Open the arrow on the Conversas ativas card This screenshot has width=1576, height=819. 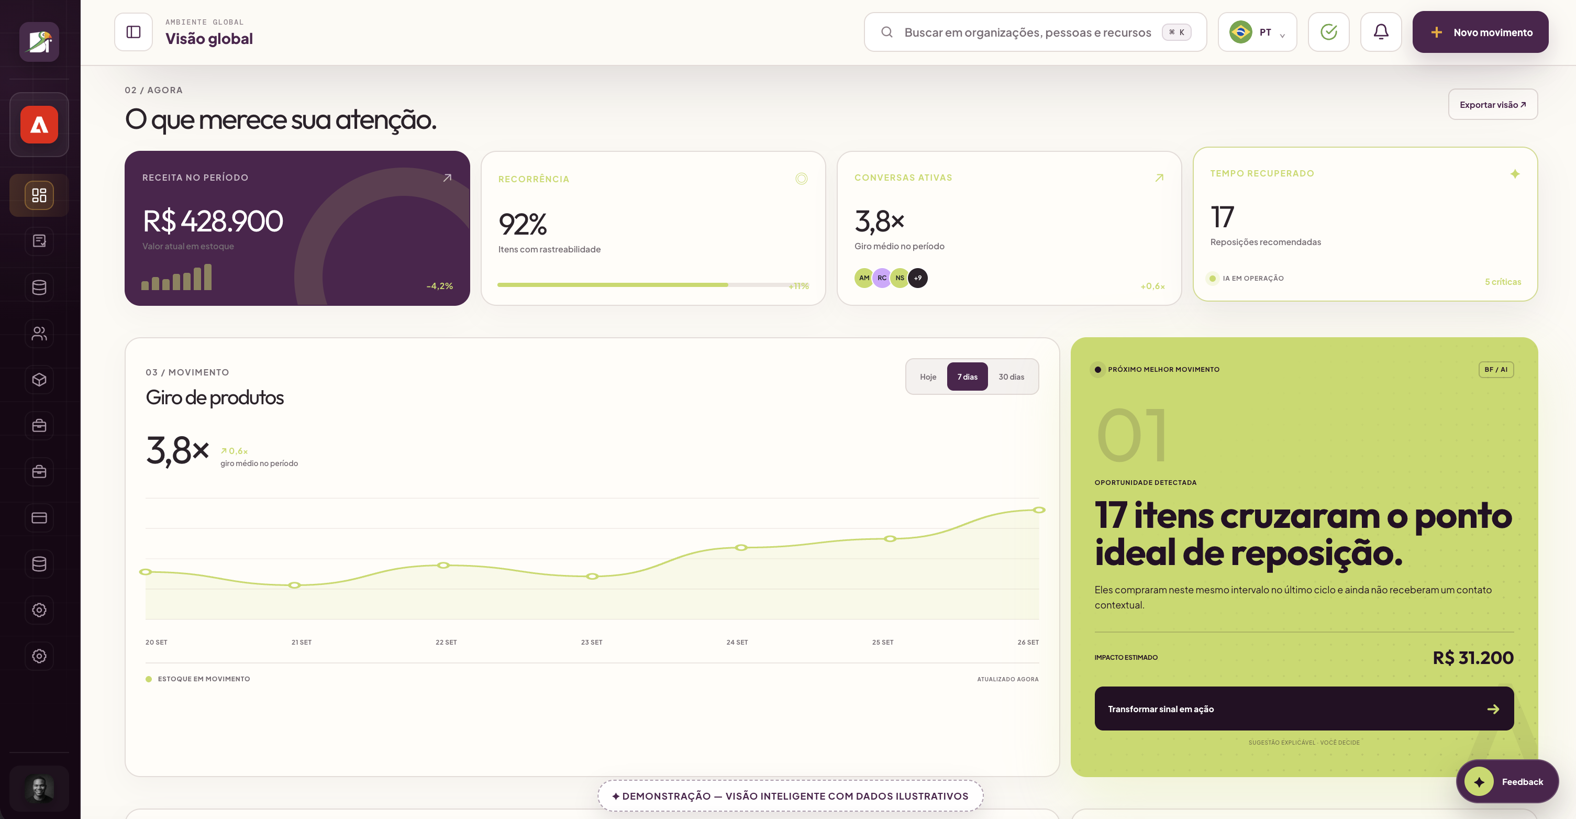(x=1159, y=178)
